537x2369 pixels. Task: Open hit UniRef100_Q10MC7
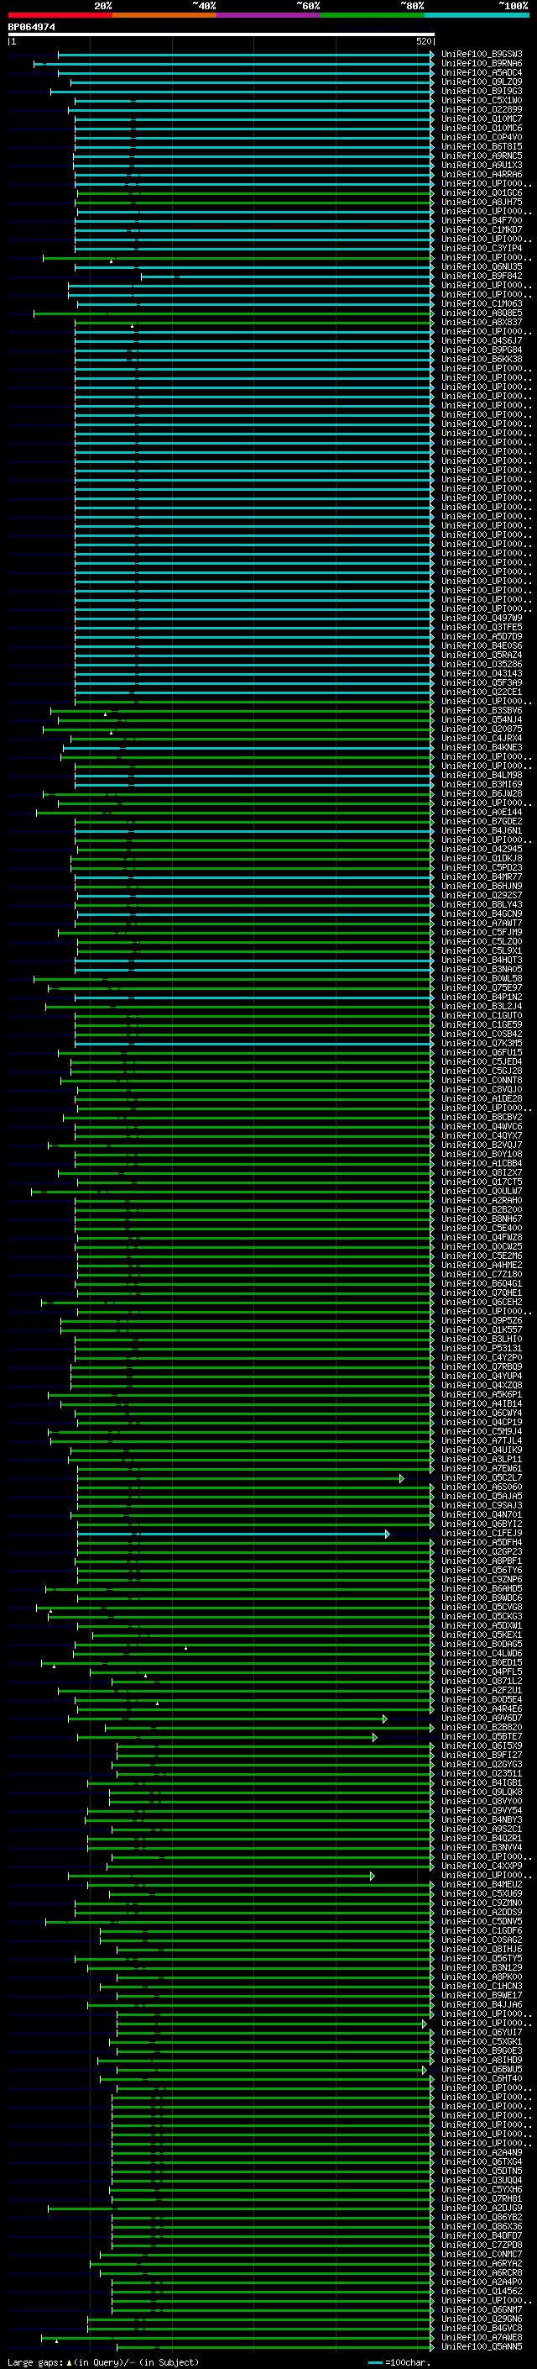(x=482, y=118)
